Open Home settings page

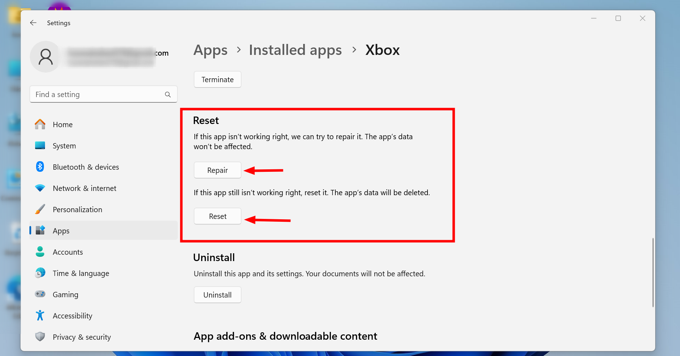point(103,124)
